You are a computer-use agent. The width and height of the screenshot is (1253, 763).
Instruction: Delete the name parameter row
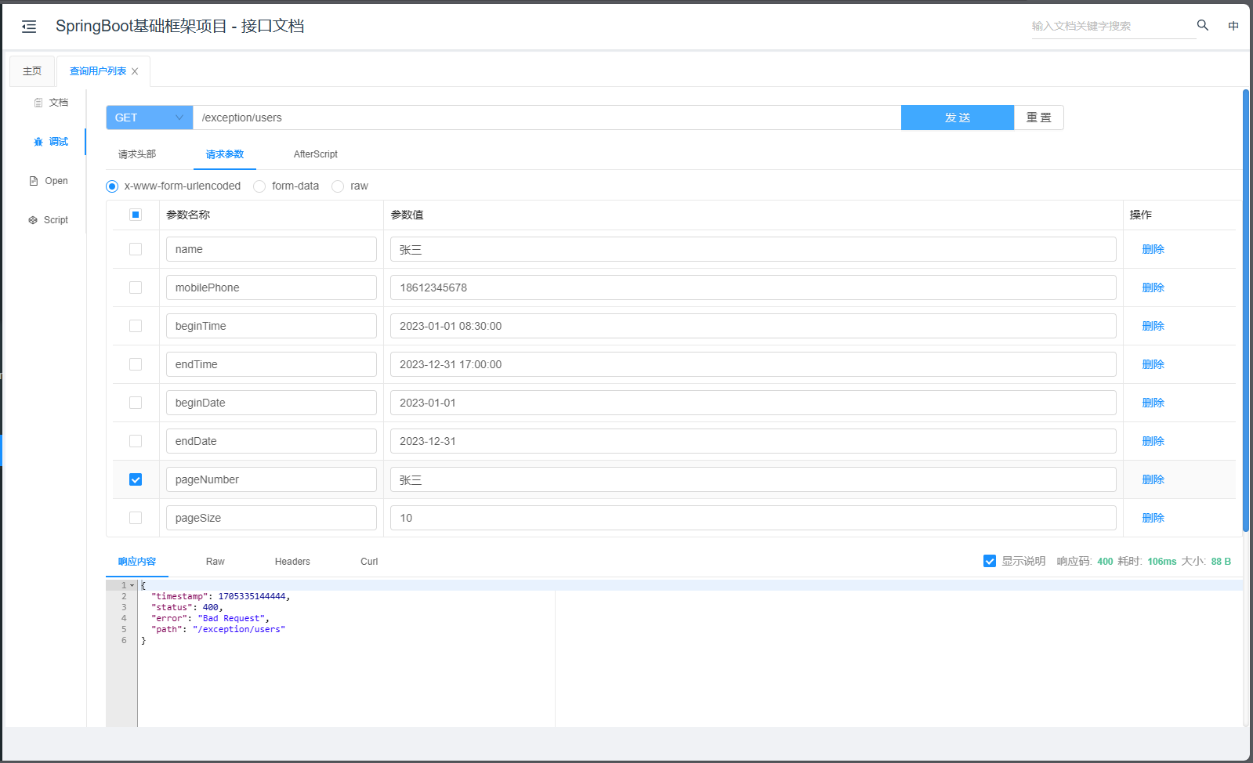point(1153,249)
